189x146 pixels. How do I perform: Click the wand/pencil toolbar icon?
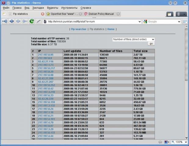[x=39, y=22]
